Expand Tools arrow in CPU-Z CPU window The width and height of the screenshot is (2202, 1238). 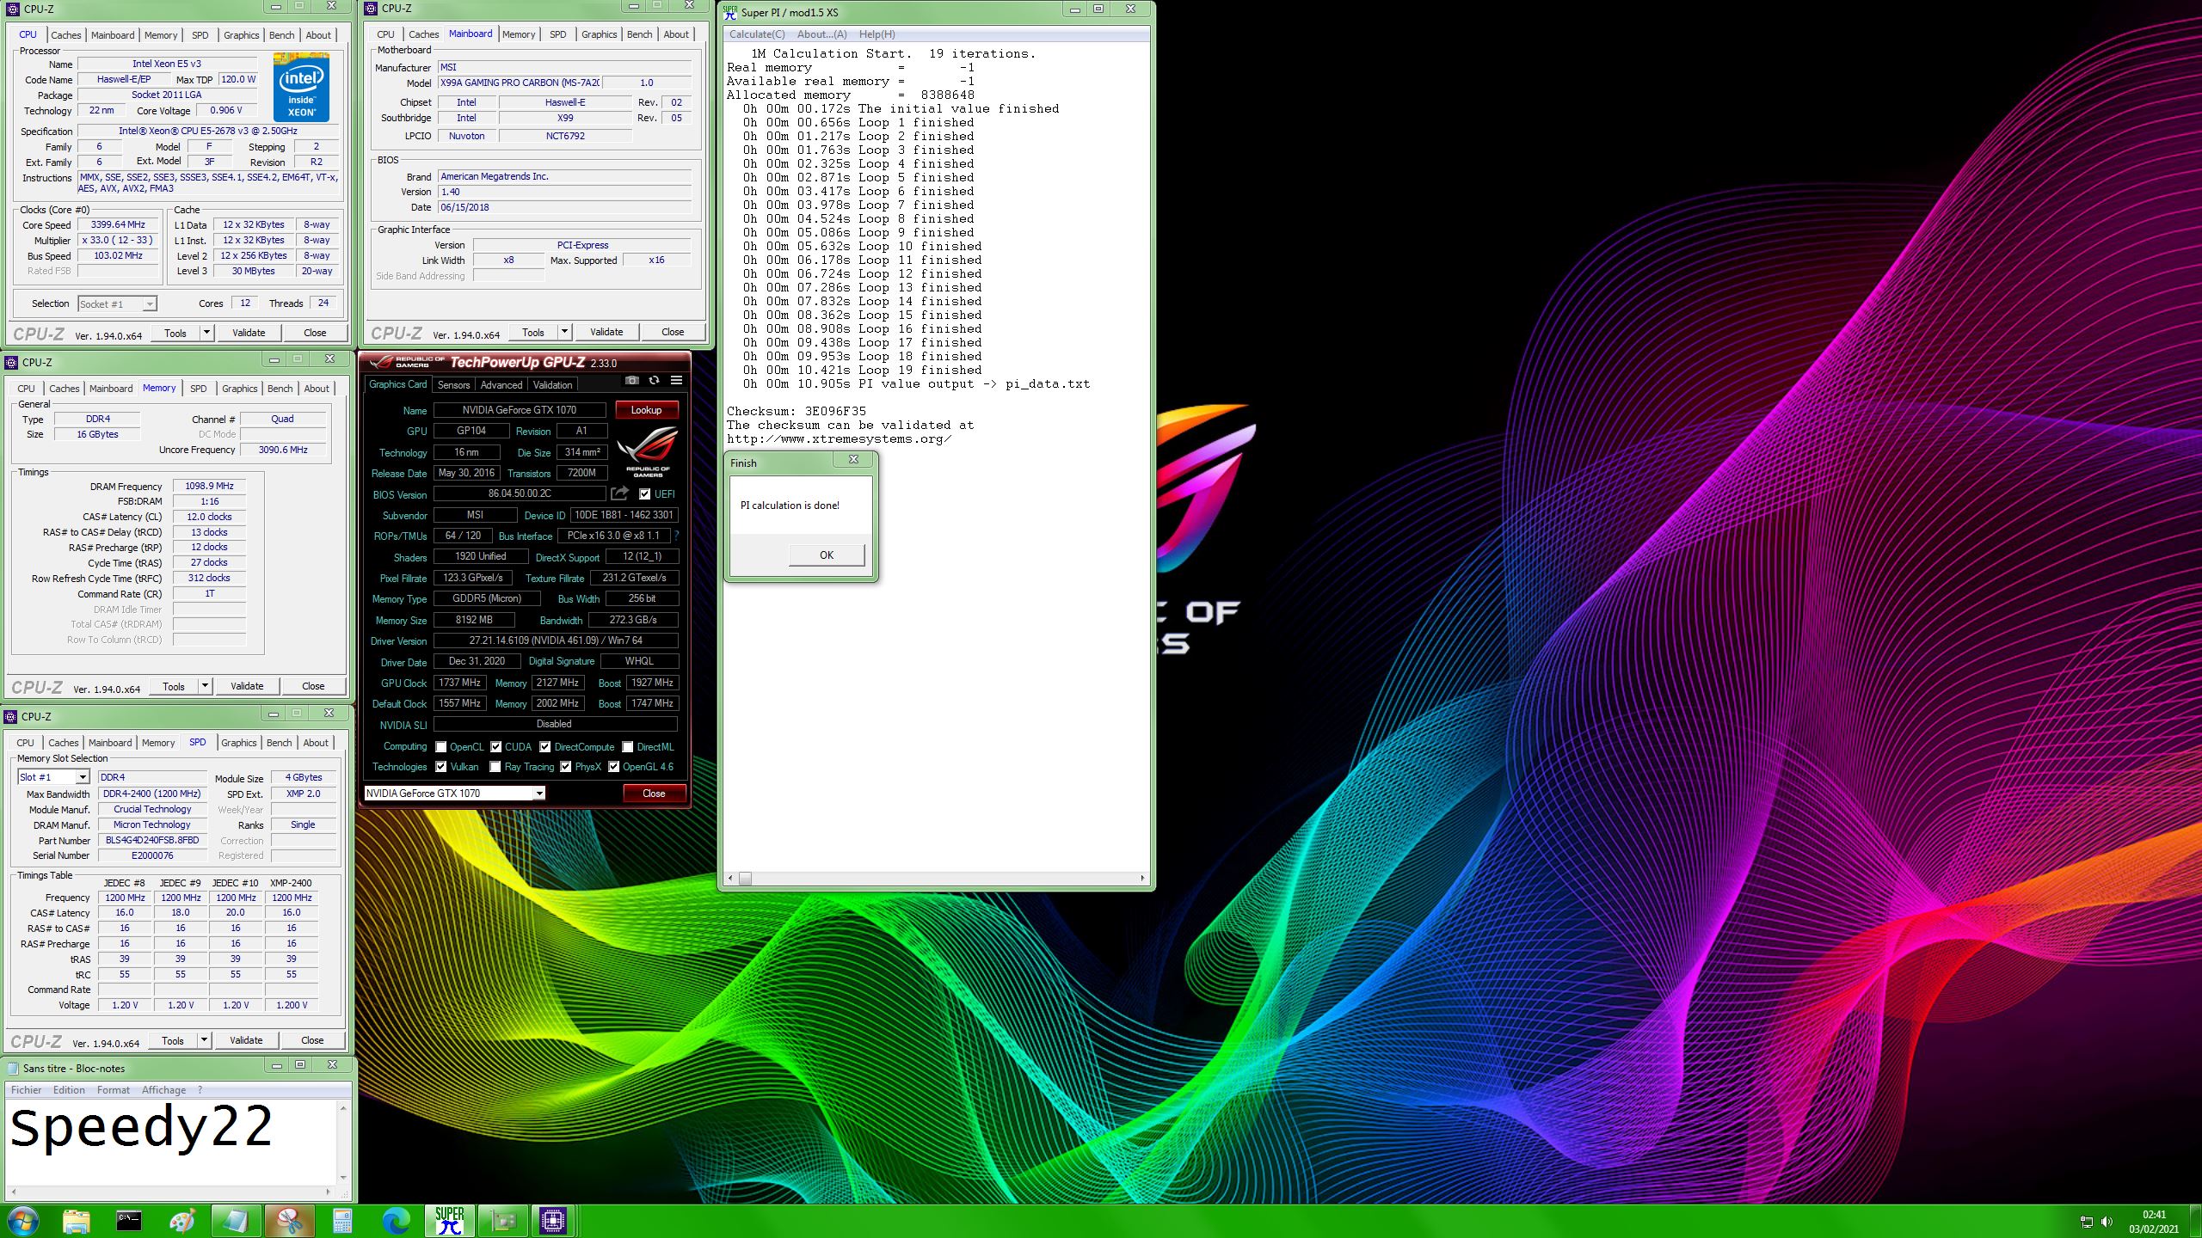[206, 333]
